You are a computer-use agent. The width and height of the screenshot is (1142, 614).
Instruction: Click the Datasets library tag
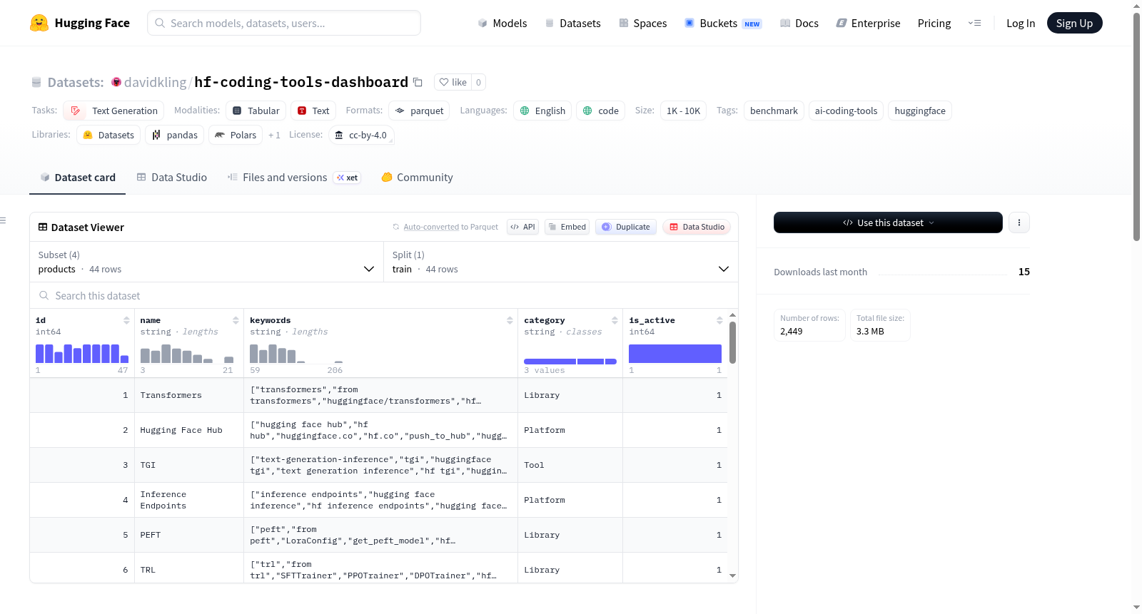[x=108, y=135]
